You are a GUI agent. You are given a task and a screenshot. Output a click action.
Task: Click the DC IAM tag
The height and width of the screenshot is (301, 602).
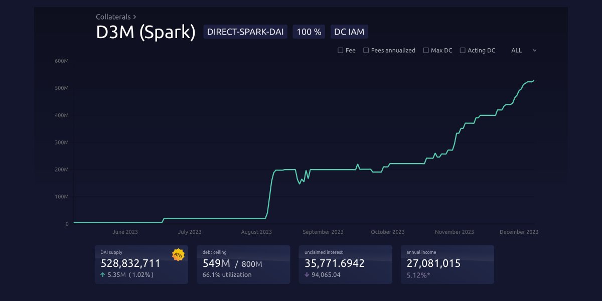coord(349,32)
